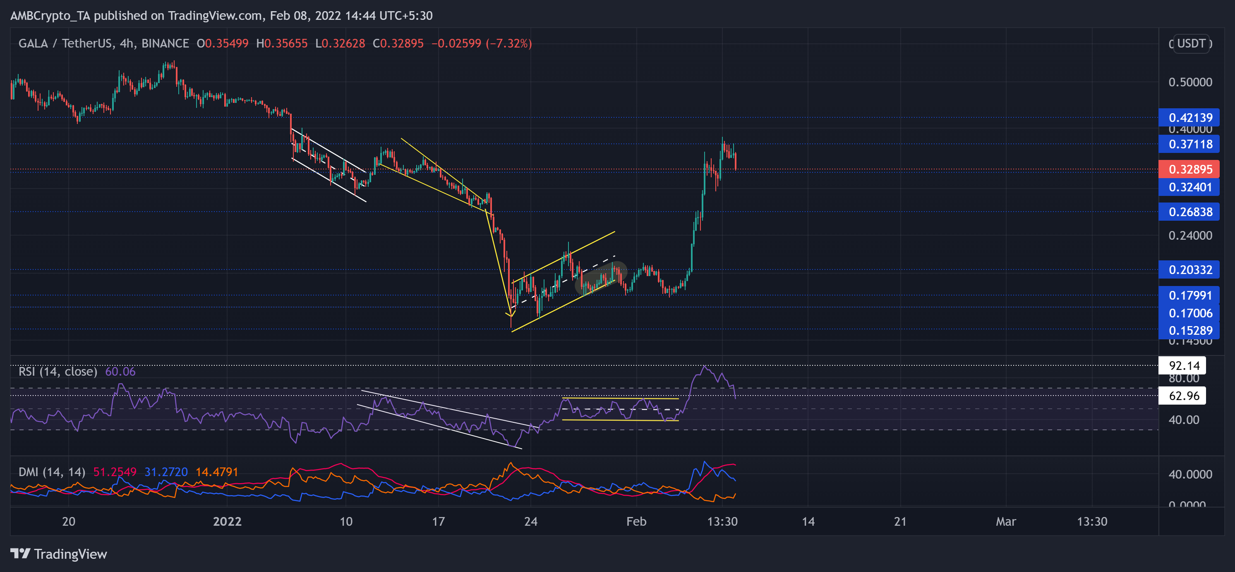Click the RSI value 60.06
Image resolution: width=1235 pixels, height=572 pixels.
click(121, 371)
